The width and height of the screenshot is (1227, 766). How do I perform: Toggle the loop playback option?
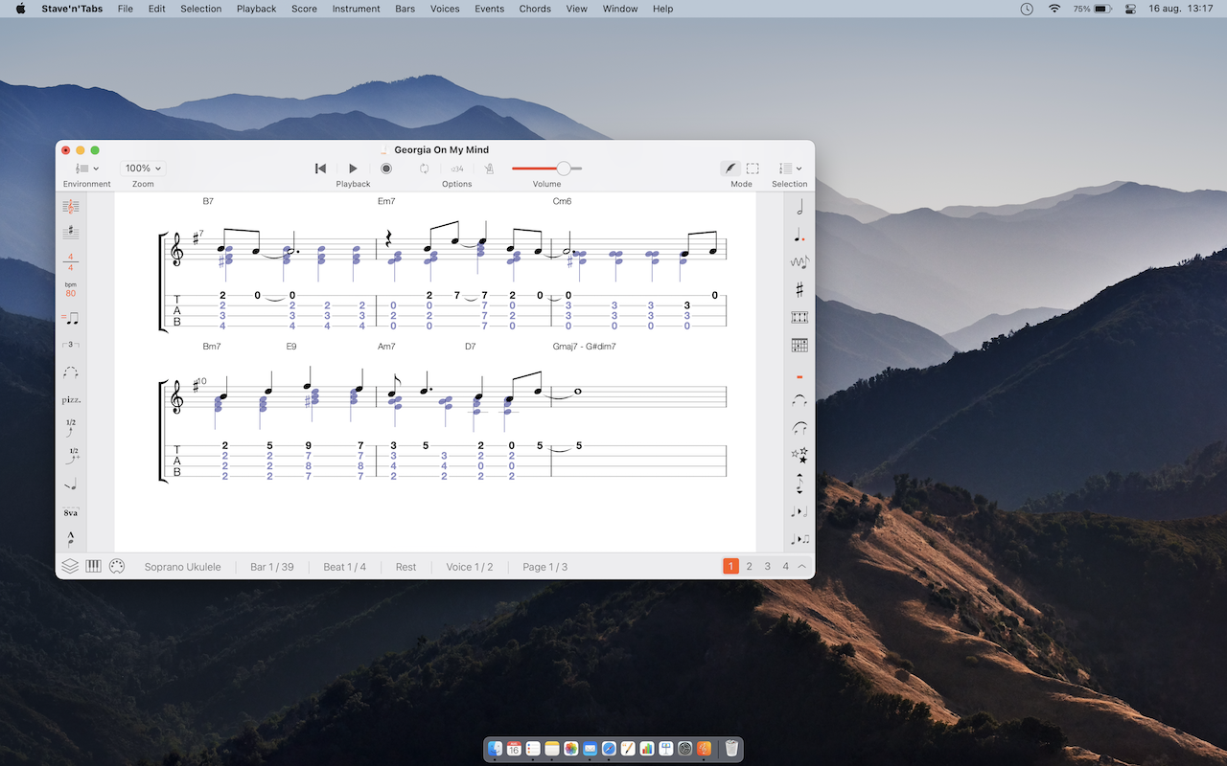424,169
